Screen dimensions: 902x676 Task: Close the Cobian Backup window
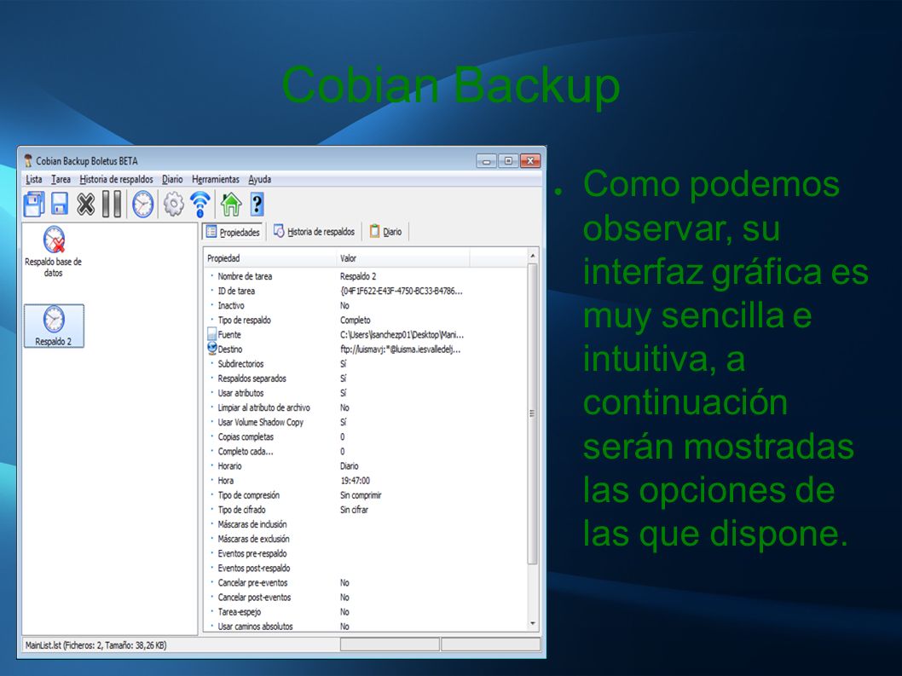(529, 161)
